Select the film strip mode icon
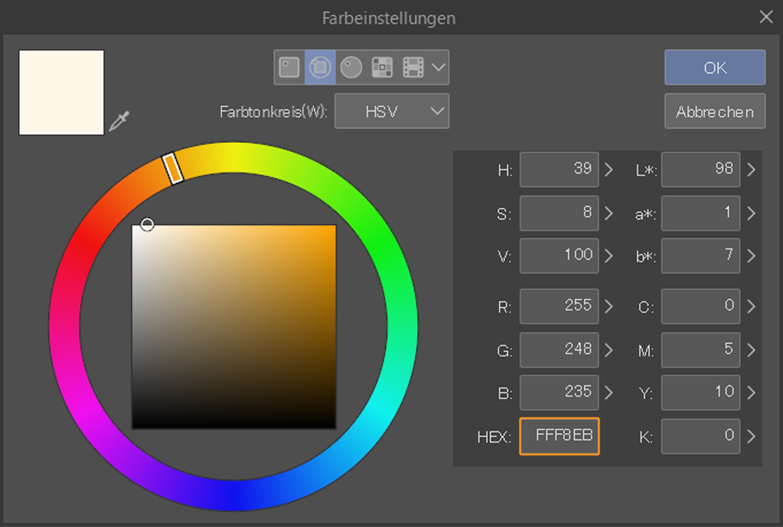The width and height of the screenshot is (783, 527). click(413, 67)
